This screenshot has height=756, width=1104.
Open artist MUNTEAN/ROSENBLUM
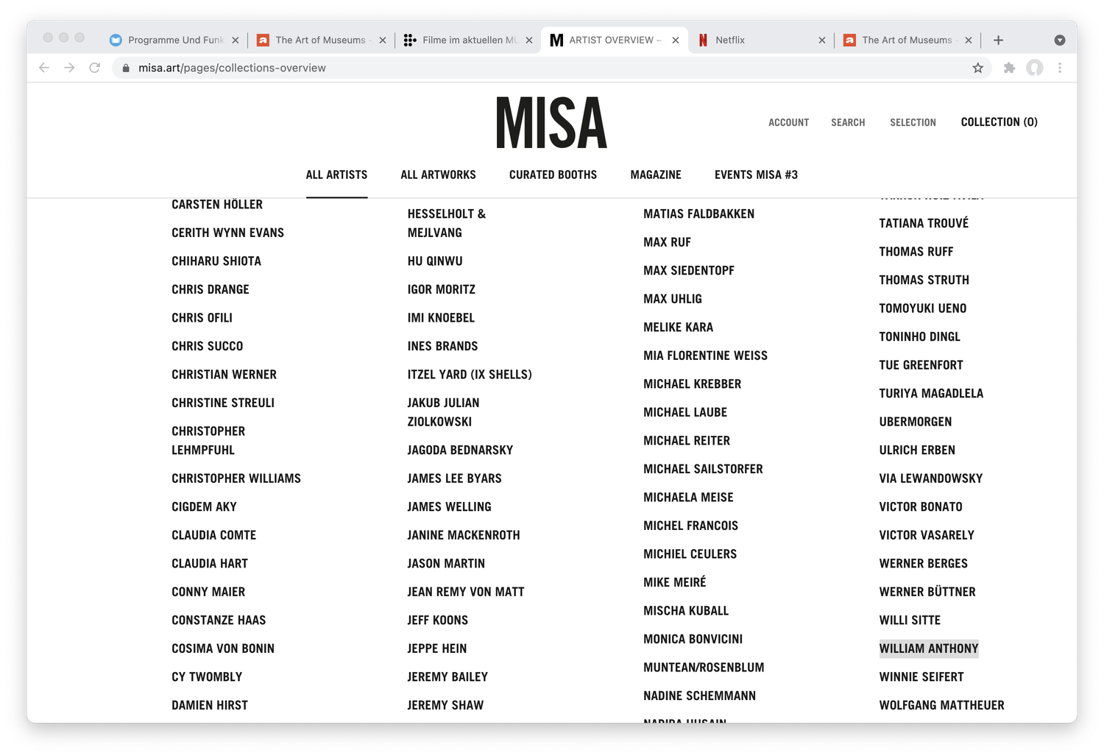704,668
